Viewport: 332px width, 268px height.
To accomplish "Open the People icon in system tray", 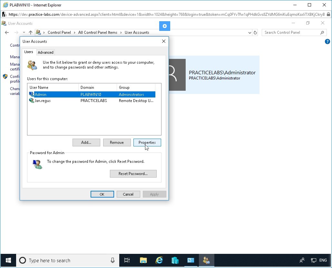I will (x=302, y=260).
